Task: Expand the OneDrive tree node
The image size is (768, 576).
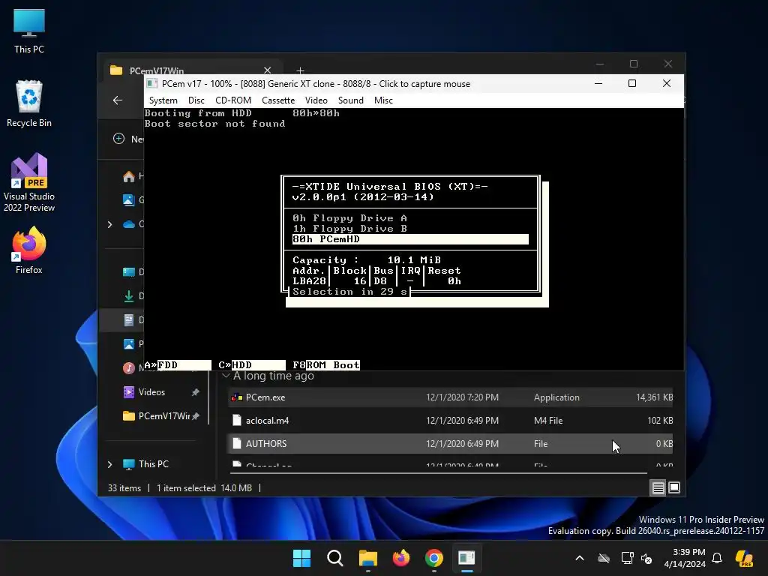Action: tap(109, 224)
